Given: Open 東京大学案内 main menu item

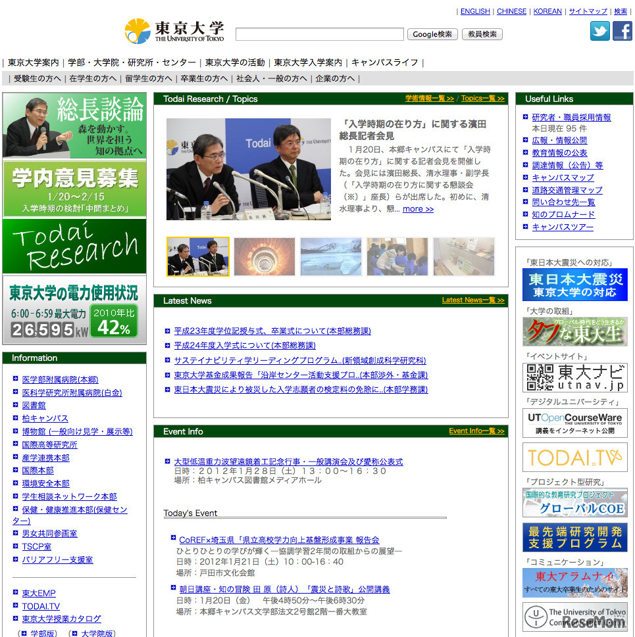Looking at the screenshot, I should [34, 62].
